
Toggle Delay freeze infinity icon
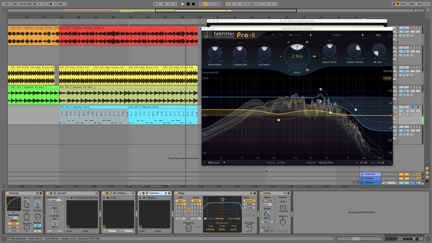tap(199, 227)
